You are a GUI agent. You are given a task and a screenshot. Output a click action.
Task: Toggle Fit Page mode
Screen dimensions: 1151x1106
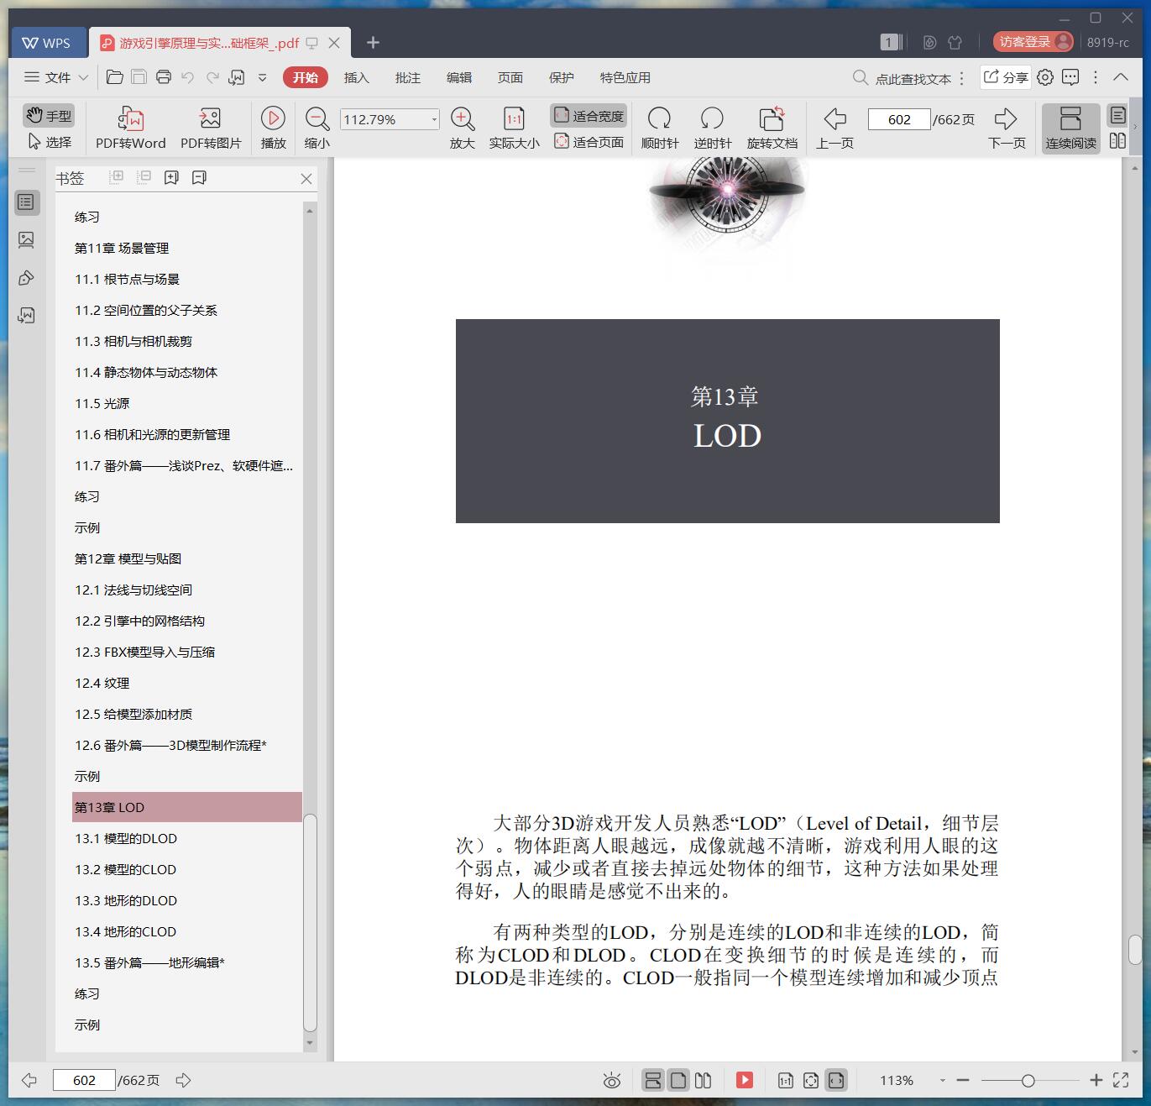click(x=589, y=142)
